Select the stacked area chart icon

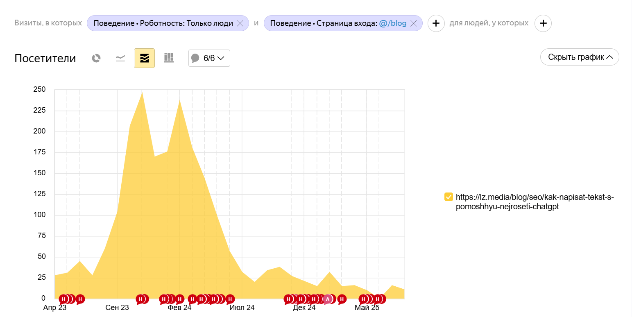click(x=144, y=58)
